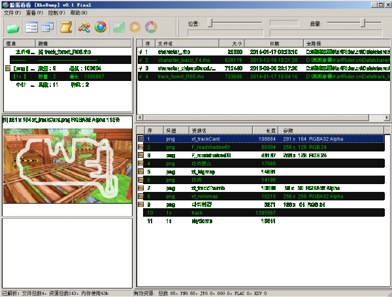Screen dimensions: 392x297
Task: Click the resource list type column header
Action: pyautogui.click(x=176, y=131)
